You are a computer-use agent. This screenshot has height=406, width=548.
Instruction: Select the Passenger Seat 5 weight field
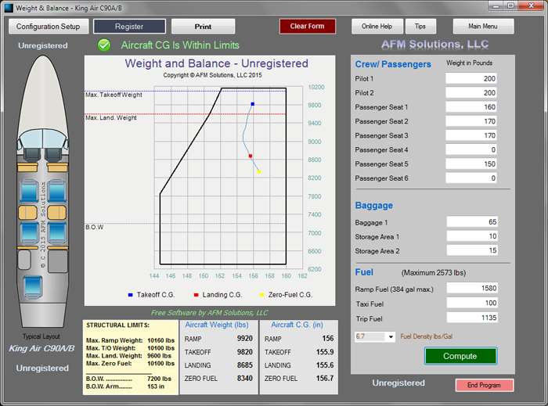coord(470,164)
